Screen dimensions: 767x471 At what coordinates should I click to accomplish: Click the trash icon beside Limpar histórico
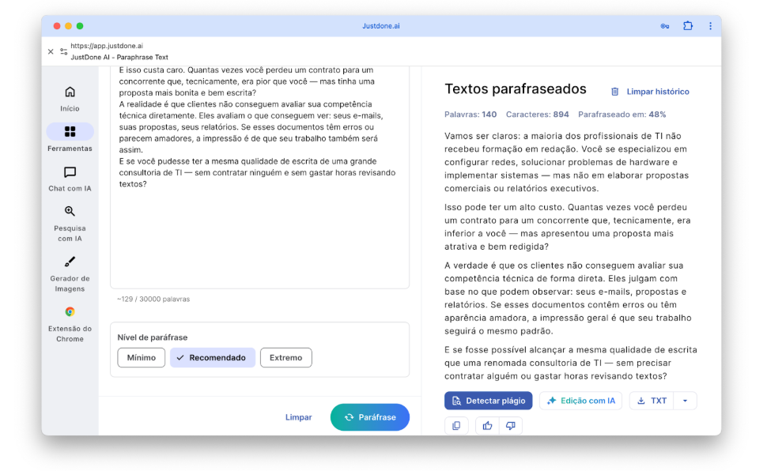[615, 92]
